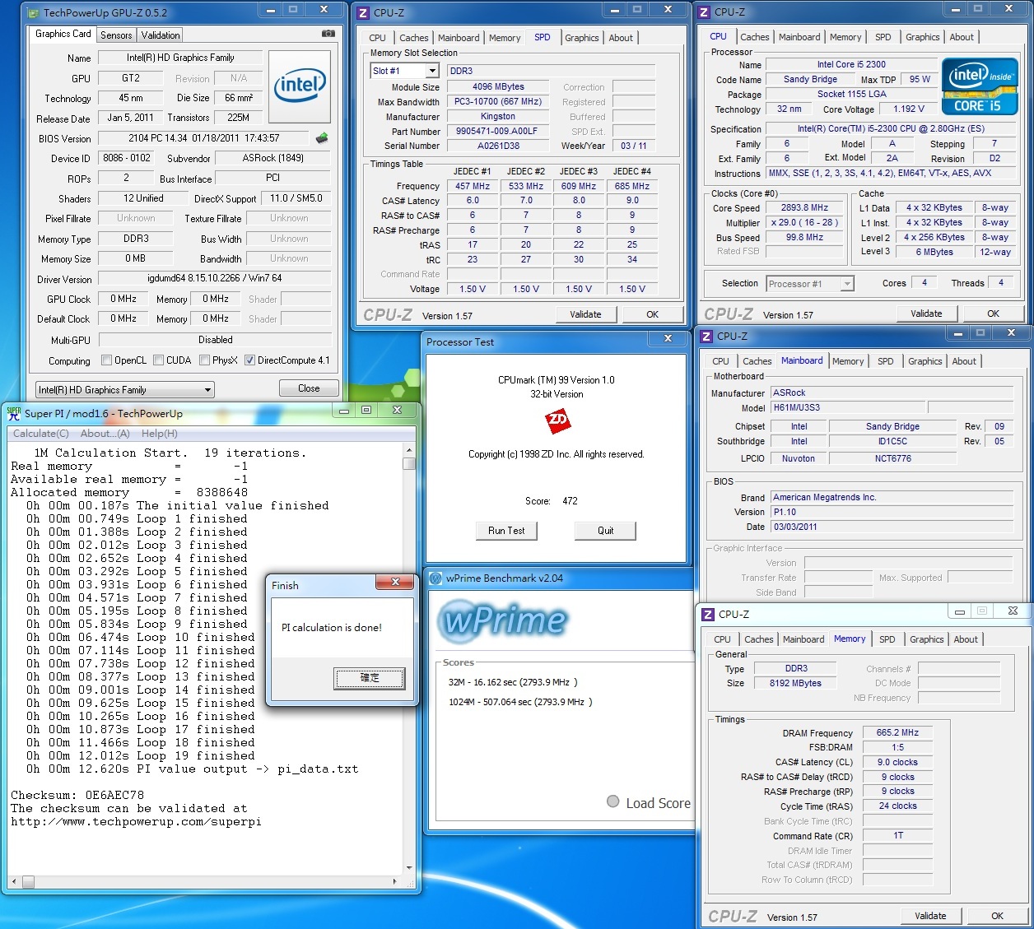The height and width of the screenshot is (929, 1034).
Task: Click the GPU-Z title bar application icon
Action: [33, 12]
